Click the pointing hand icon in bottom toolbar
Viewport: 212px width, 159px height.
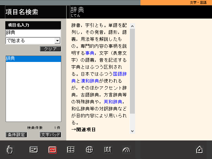10,150
